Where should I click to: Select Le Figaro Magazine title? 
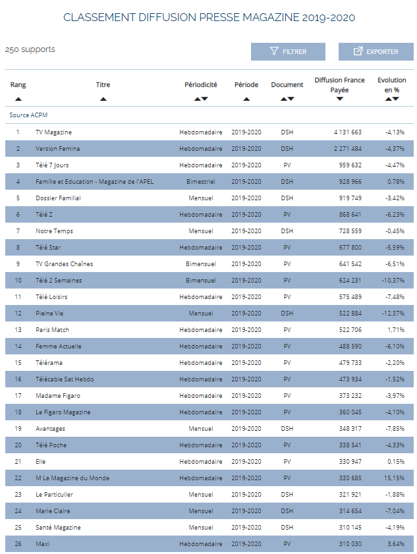(x=63, y=412)
